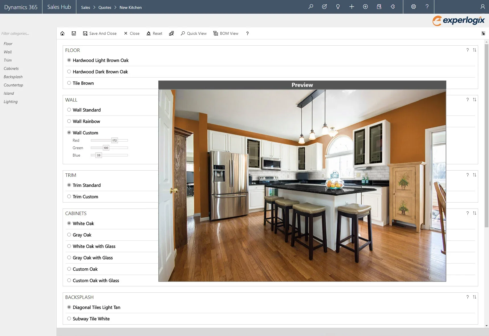
Task: Open the search magnifier in the top bar
Action: pos(311,7)
